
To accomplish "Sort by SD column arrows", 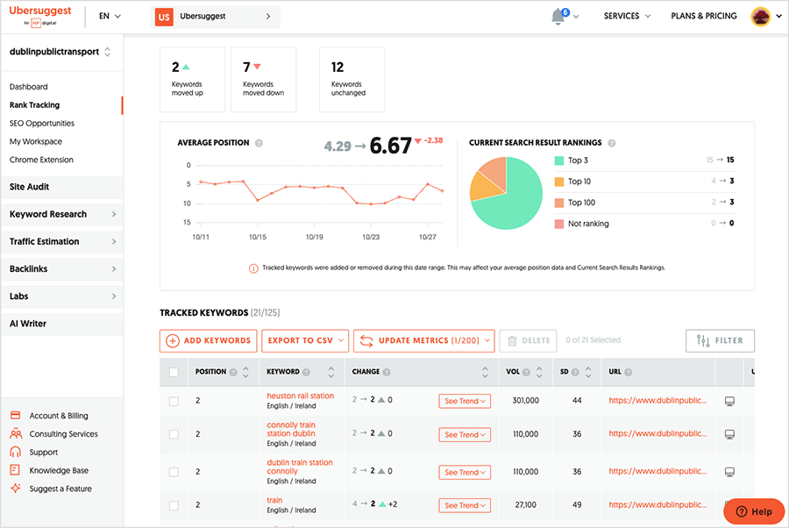I will coord(588,372).
